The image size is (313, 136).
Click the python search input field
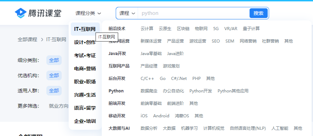coord(193,13)
